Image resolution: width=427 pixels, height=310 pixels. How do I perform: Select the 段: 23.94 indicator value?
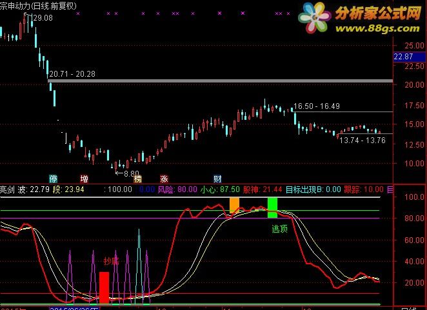coord(68,189)
